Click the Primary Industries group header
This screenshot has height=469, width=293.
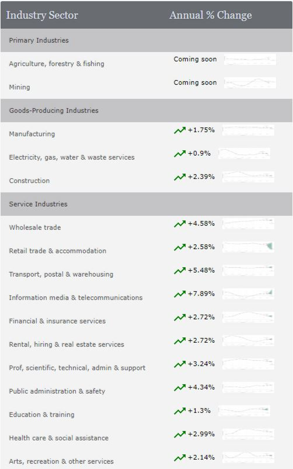coord(146,40)
